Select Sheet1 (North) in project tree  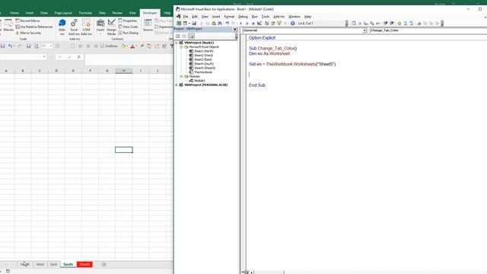point(203,51)
